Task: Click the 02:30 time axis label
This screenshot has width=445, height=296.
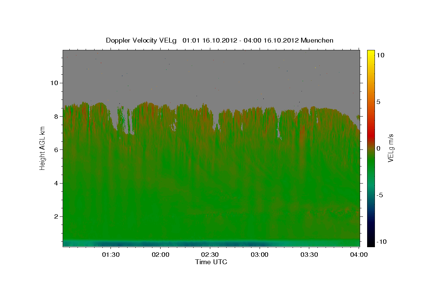Action: [210, 255]
